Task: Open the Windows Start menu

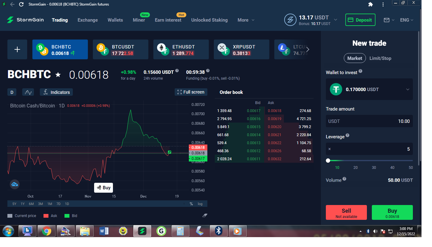Action: (8, 231)
